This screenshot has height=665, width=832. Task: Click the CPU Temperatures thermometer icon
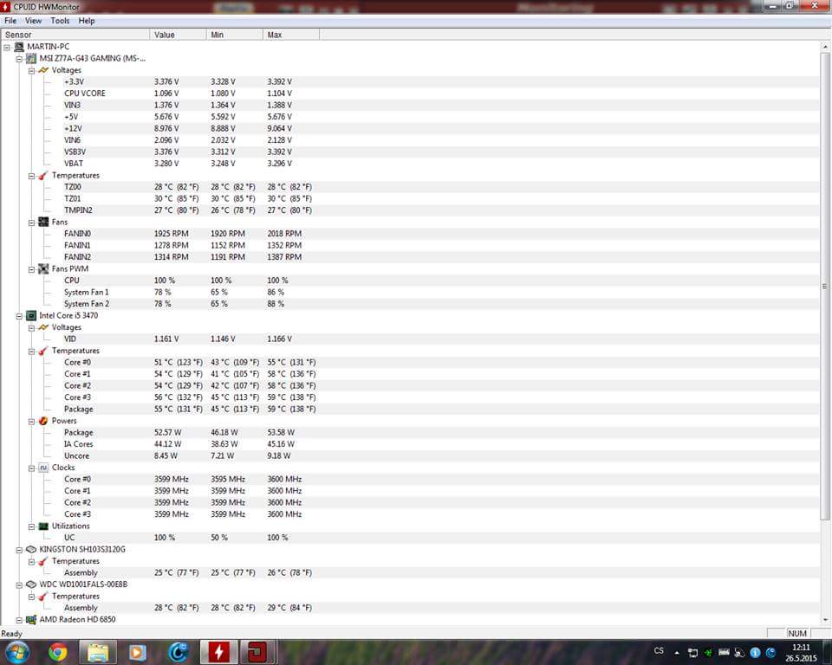(x=43, y=351)
